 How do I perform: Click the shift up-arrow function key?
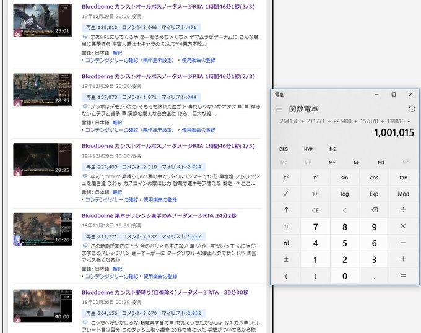(286, 210)
